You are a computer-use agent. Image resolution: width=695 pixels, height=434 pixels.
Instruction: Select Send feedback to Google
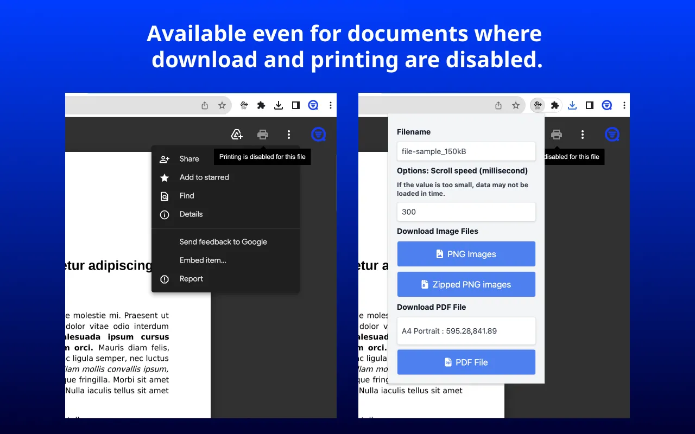coord(223,241)
